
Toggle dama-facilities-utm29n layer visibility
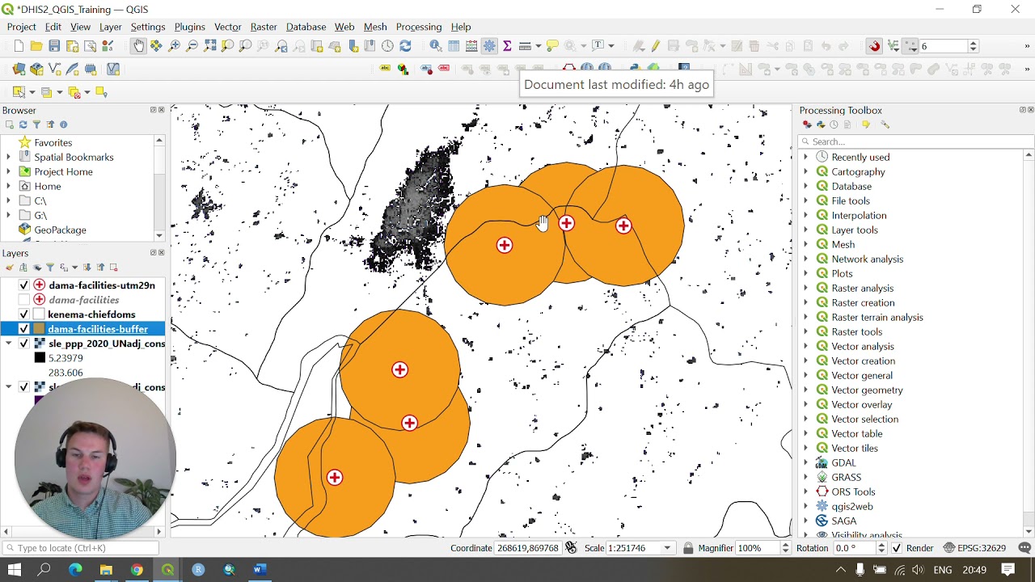coord(23,285)
